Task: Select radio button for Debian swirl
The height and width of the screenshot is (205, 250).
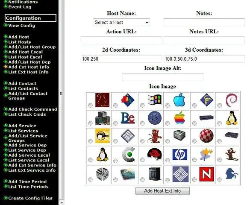Action: tap(220, 105)
